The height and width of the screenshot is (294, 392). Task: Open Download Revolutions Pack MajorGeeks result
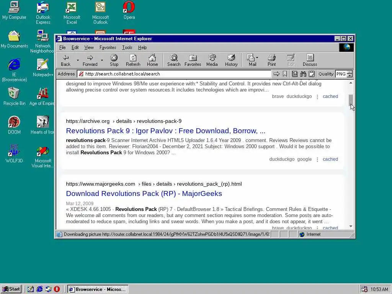tap(144, 193)
